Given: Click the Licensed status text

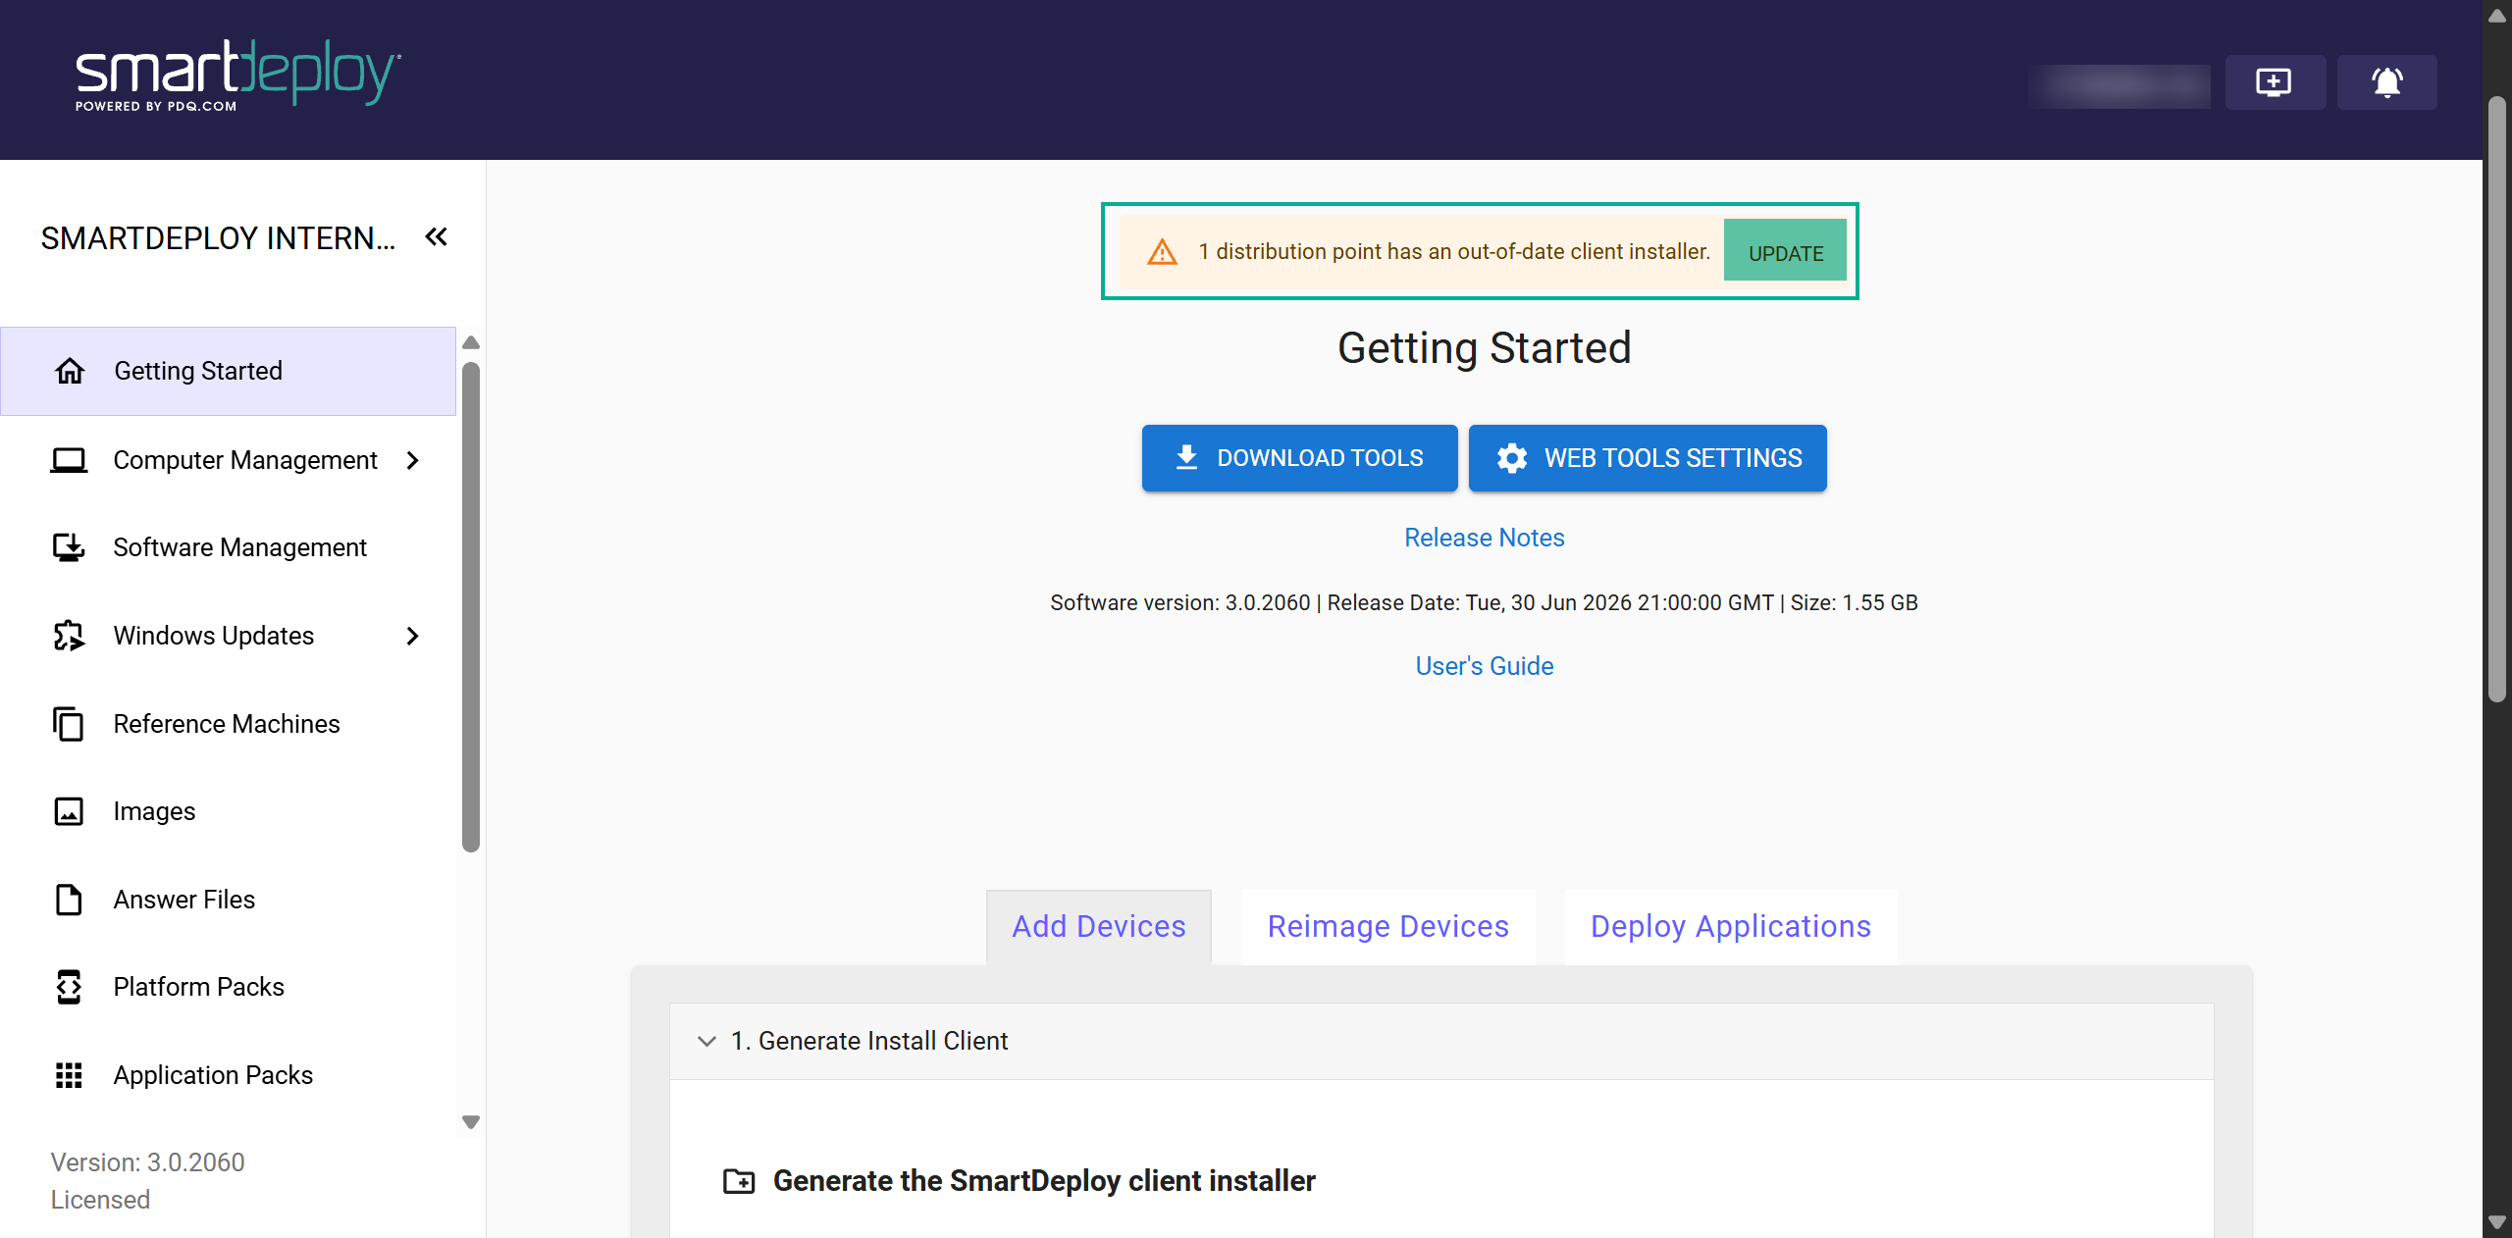Looking at the screenshot, I should pyautogui.click(x=100, y=1200).
